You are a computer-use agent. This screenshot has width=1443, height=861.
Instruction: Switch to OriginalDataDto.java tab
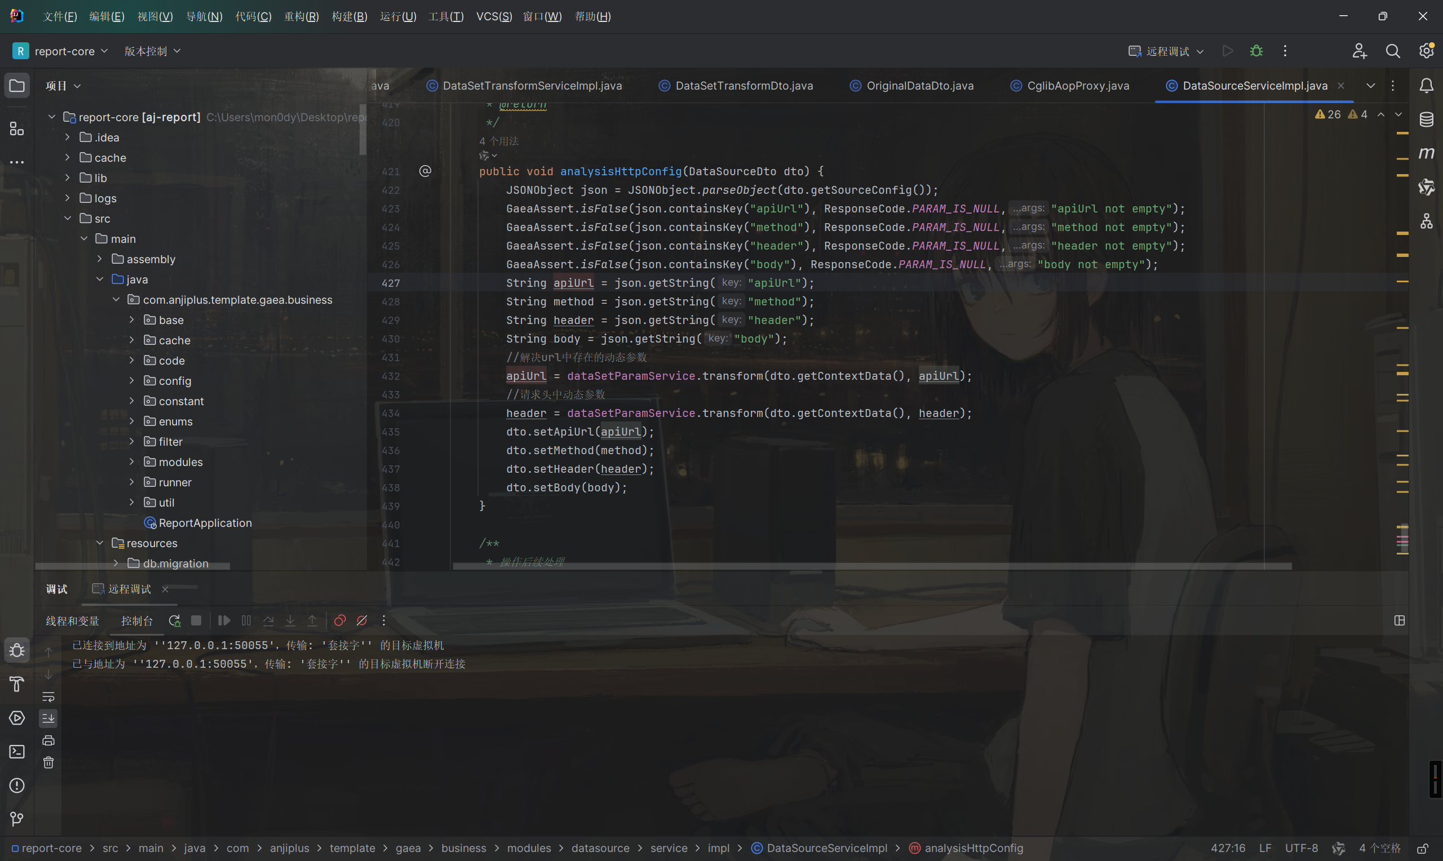pos(912,86)
